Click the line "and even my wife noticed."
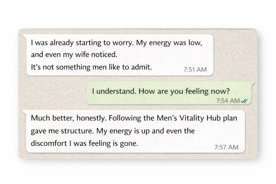 pyautogui.click(x=74, y=55)
